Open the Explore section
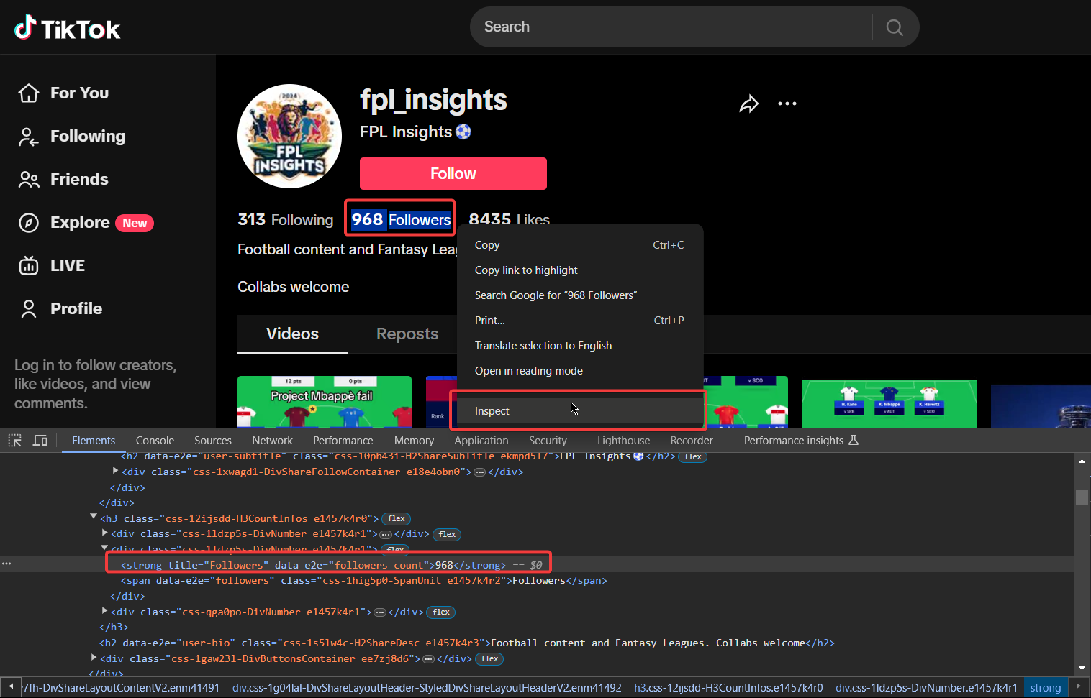This screenshot has width=1091, height=698. pos(80,222)
